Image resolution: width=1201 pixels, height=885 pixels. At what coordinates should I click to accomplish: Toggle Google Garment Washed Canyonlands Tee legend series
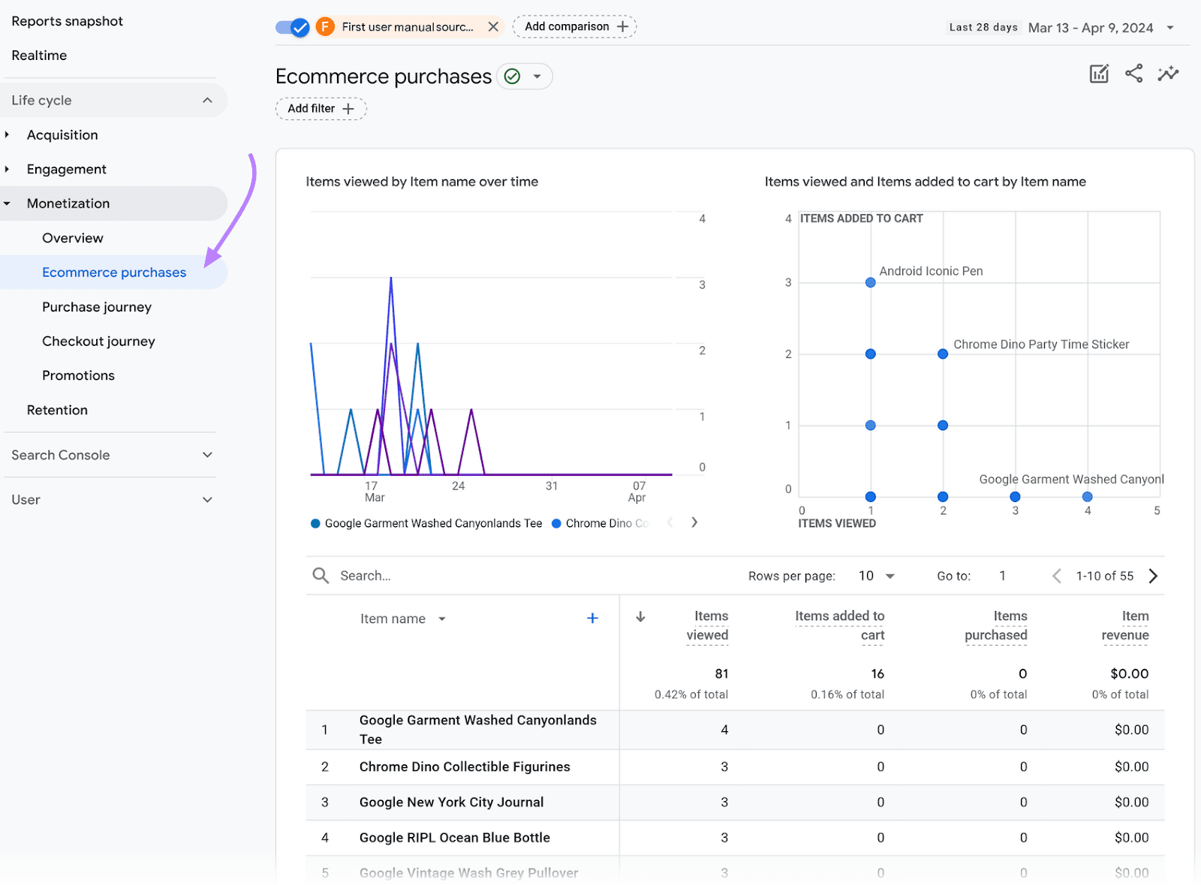coord(426,523)
